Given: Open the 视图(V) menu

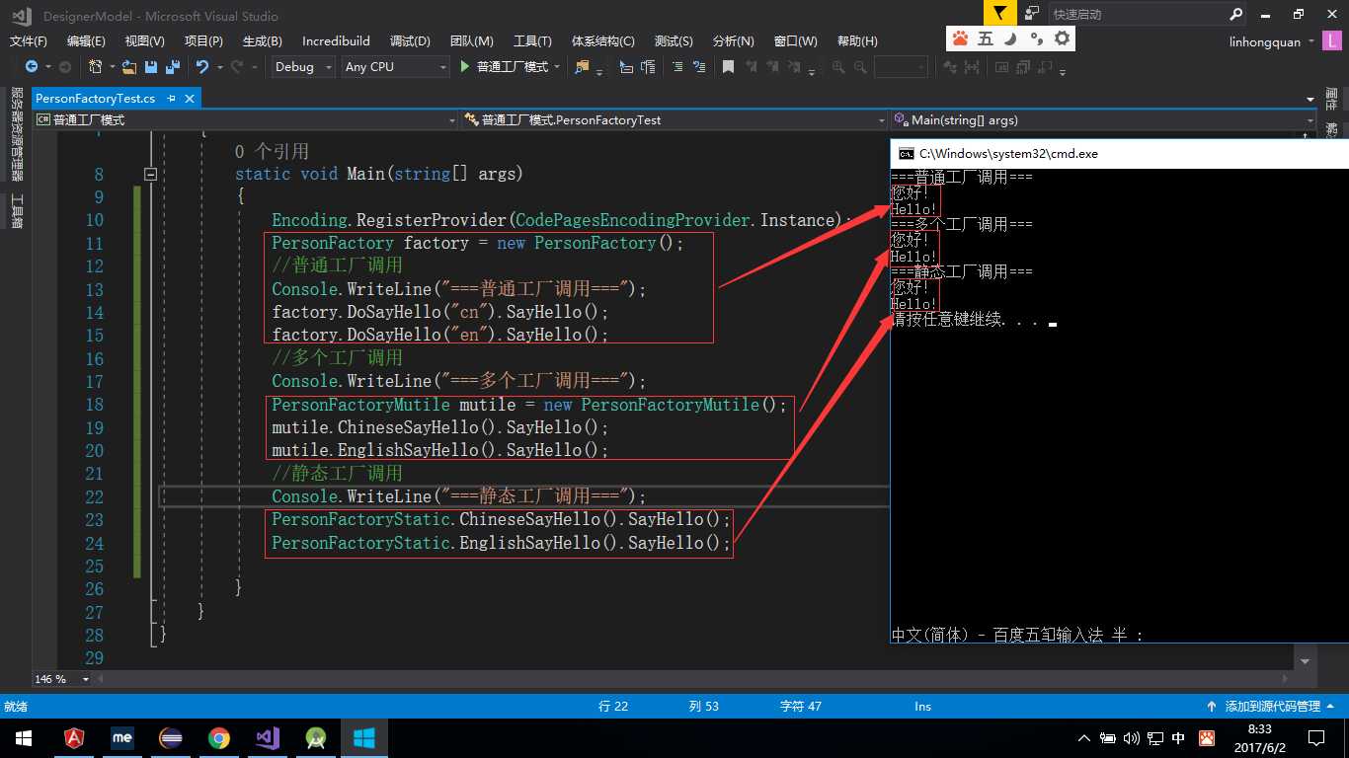Looking at the screenshot, I should tap(144, 41).
